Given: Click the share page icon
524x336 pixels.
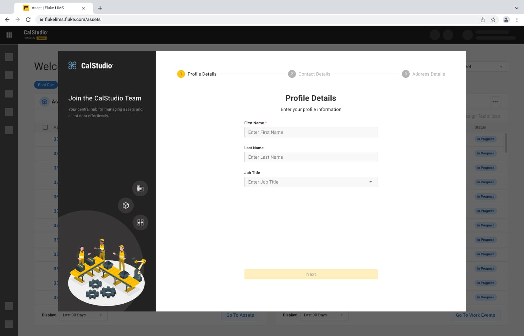Looking at the screenshot, I should pos(483,20).
